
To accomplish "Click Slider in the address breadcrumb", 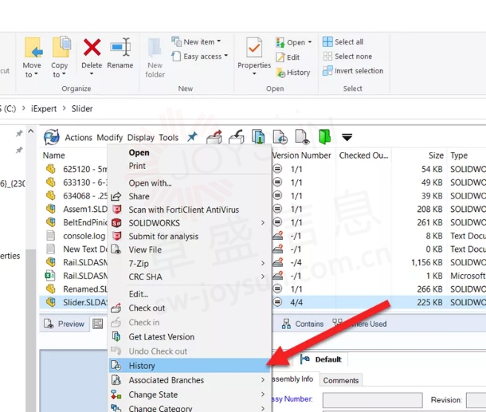I will (82, 108).
